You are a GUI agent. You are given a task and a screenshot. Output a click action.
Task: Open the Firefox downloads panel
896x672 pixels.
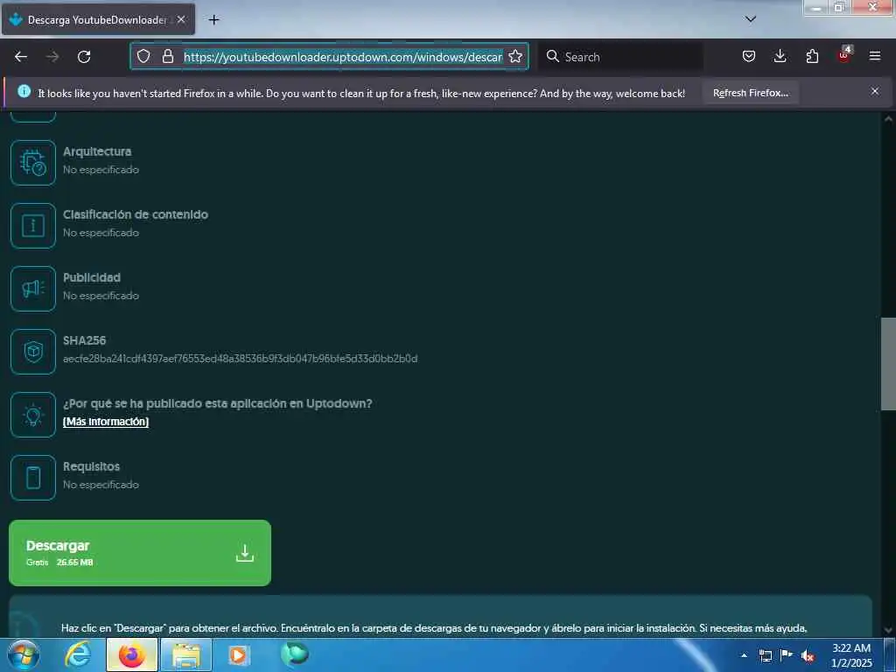coord(780,56)
